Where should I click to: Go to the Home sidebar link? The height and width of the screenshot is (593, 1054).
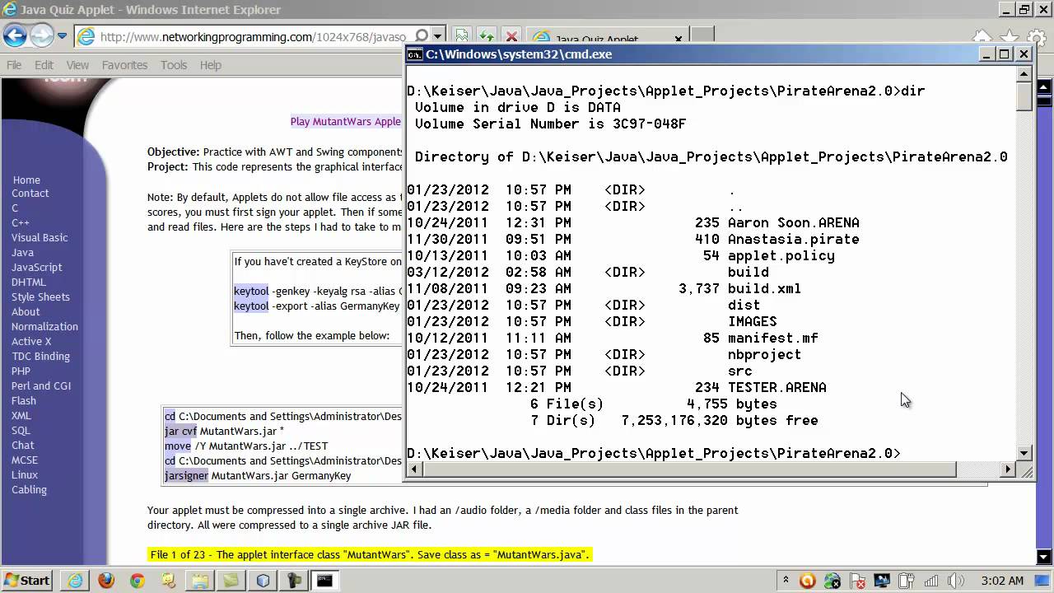click(x=26, y=180)
